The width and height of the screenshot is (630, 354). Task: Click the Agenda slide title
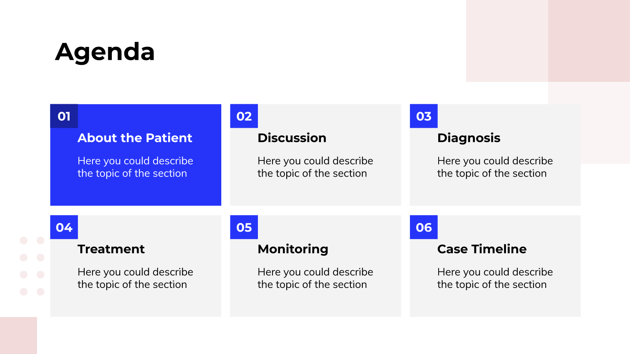pos(105,52)
